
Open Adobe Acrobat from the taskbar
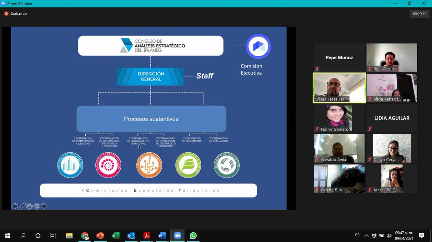click(x=147, y=236)
